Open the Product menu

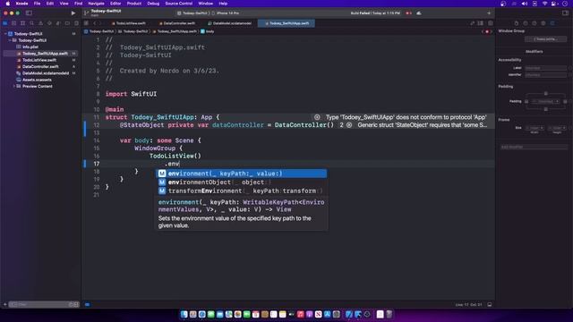click(x=134, y=4)
